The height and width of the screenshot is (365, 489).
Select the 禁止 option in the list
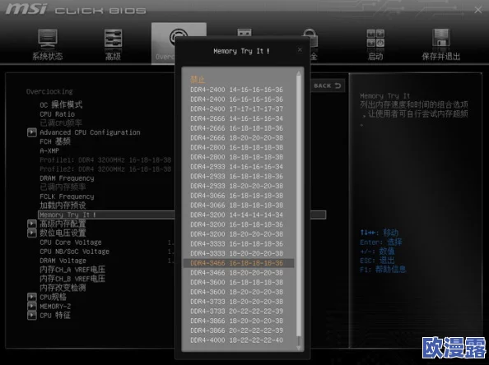click(x=198, y=80)
